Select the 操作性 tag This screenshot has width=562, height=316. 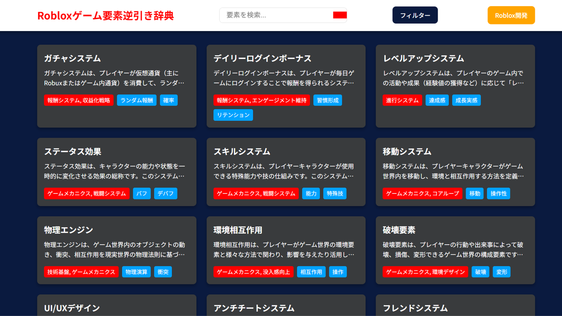pos(499,194)
